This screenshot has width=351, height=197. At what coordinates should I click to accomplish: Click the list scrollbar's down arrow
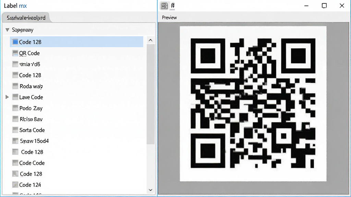(150, 190)
